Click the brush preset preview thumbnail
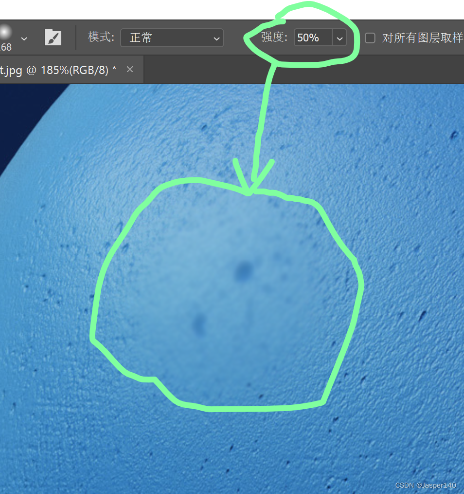464x494 pixels. 5,32
